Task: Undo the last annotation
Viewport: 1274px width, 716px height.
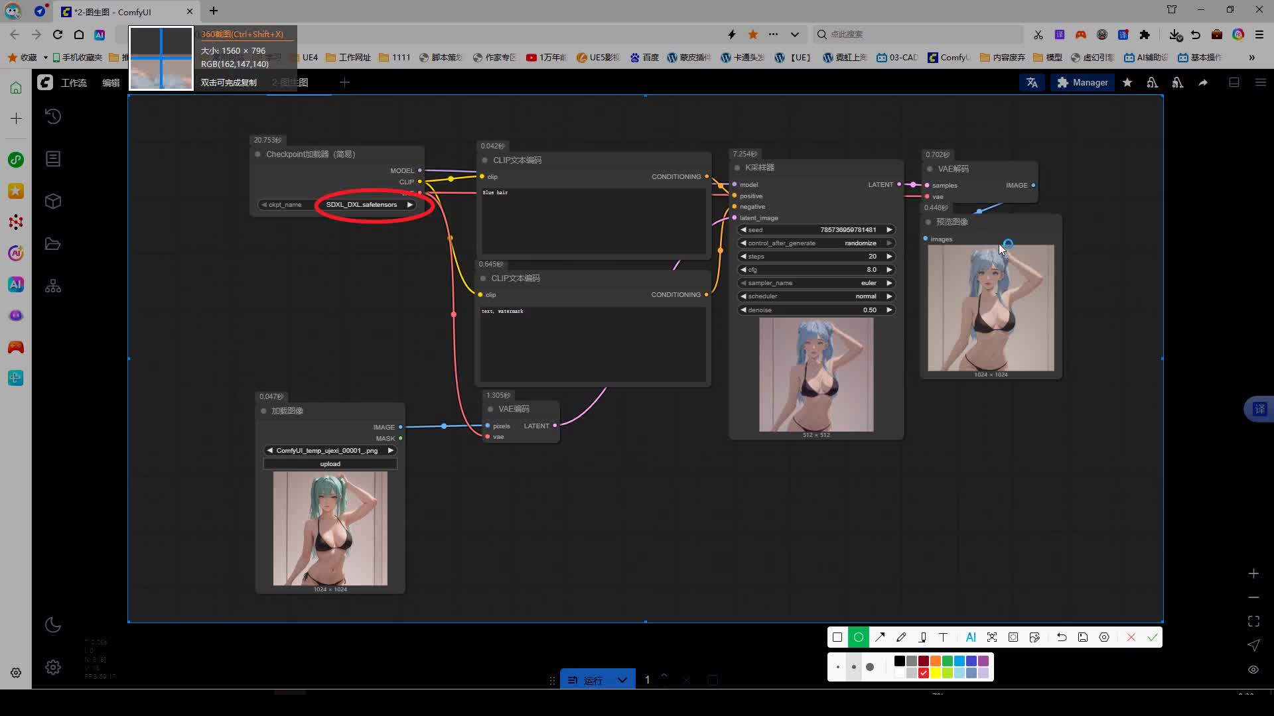Action: point(1062,637)
